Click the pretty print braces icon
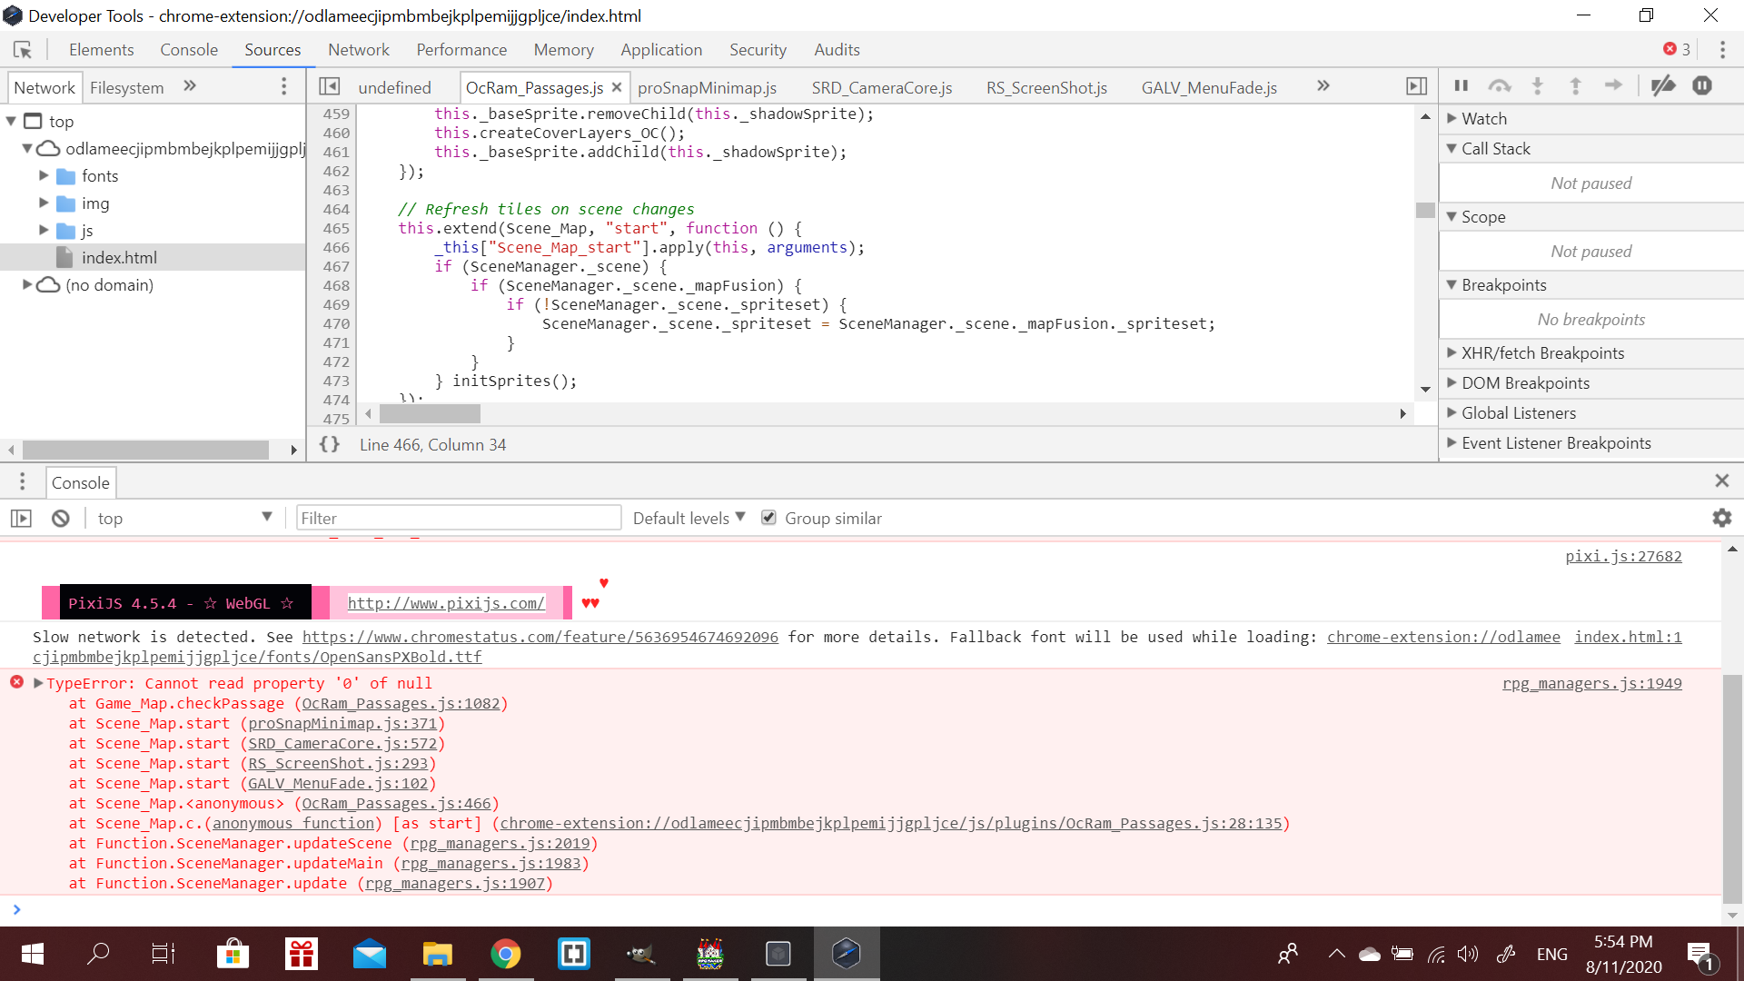1744x981 pixels. (330, 444)
